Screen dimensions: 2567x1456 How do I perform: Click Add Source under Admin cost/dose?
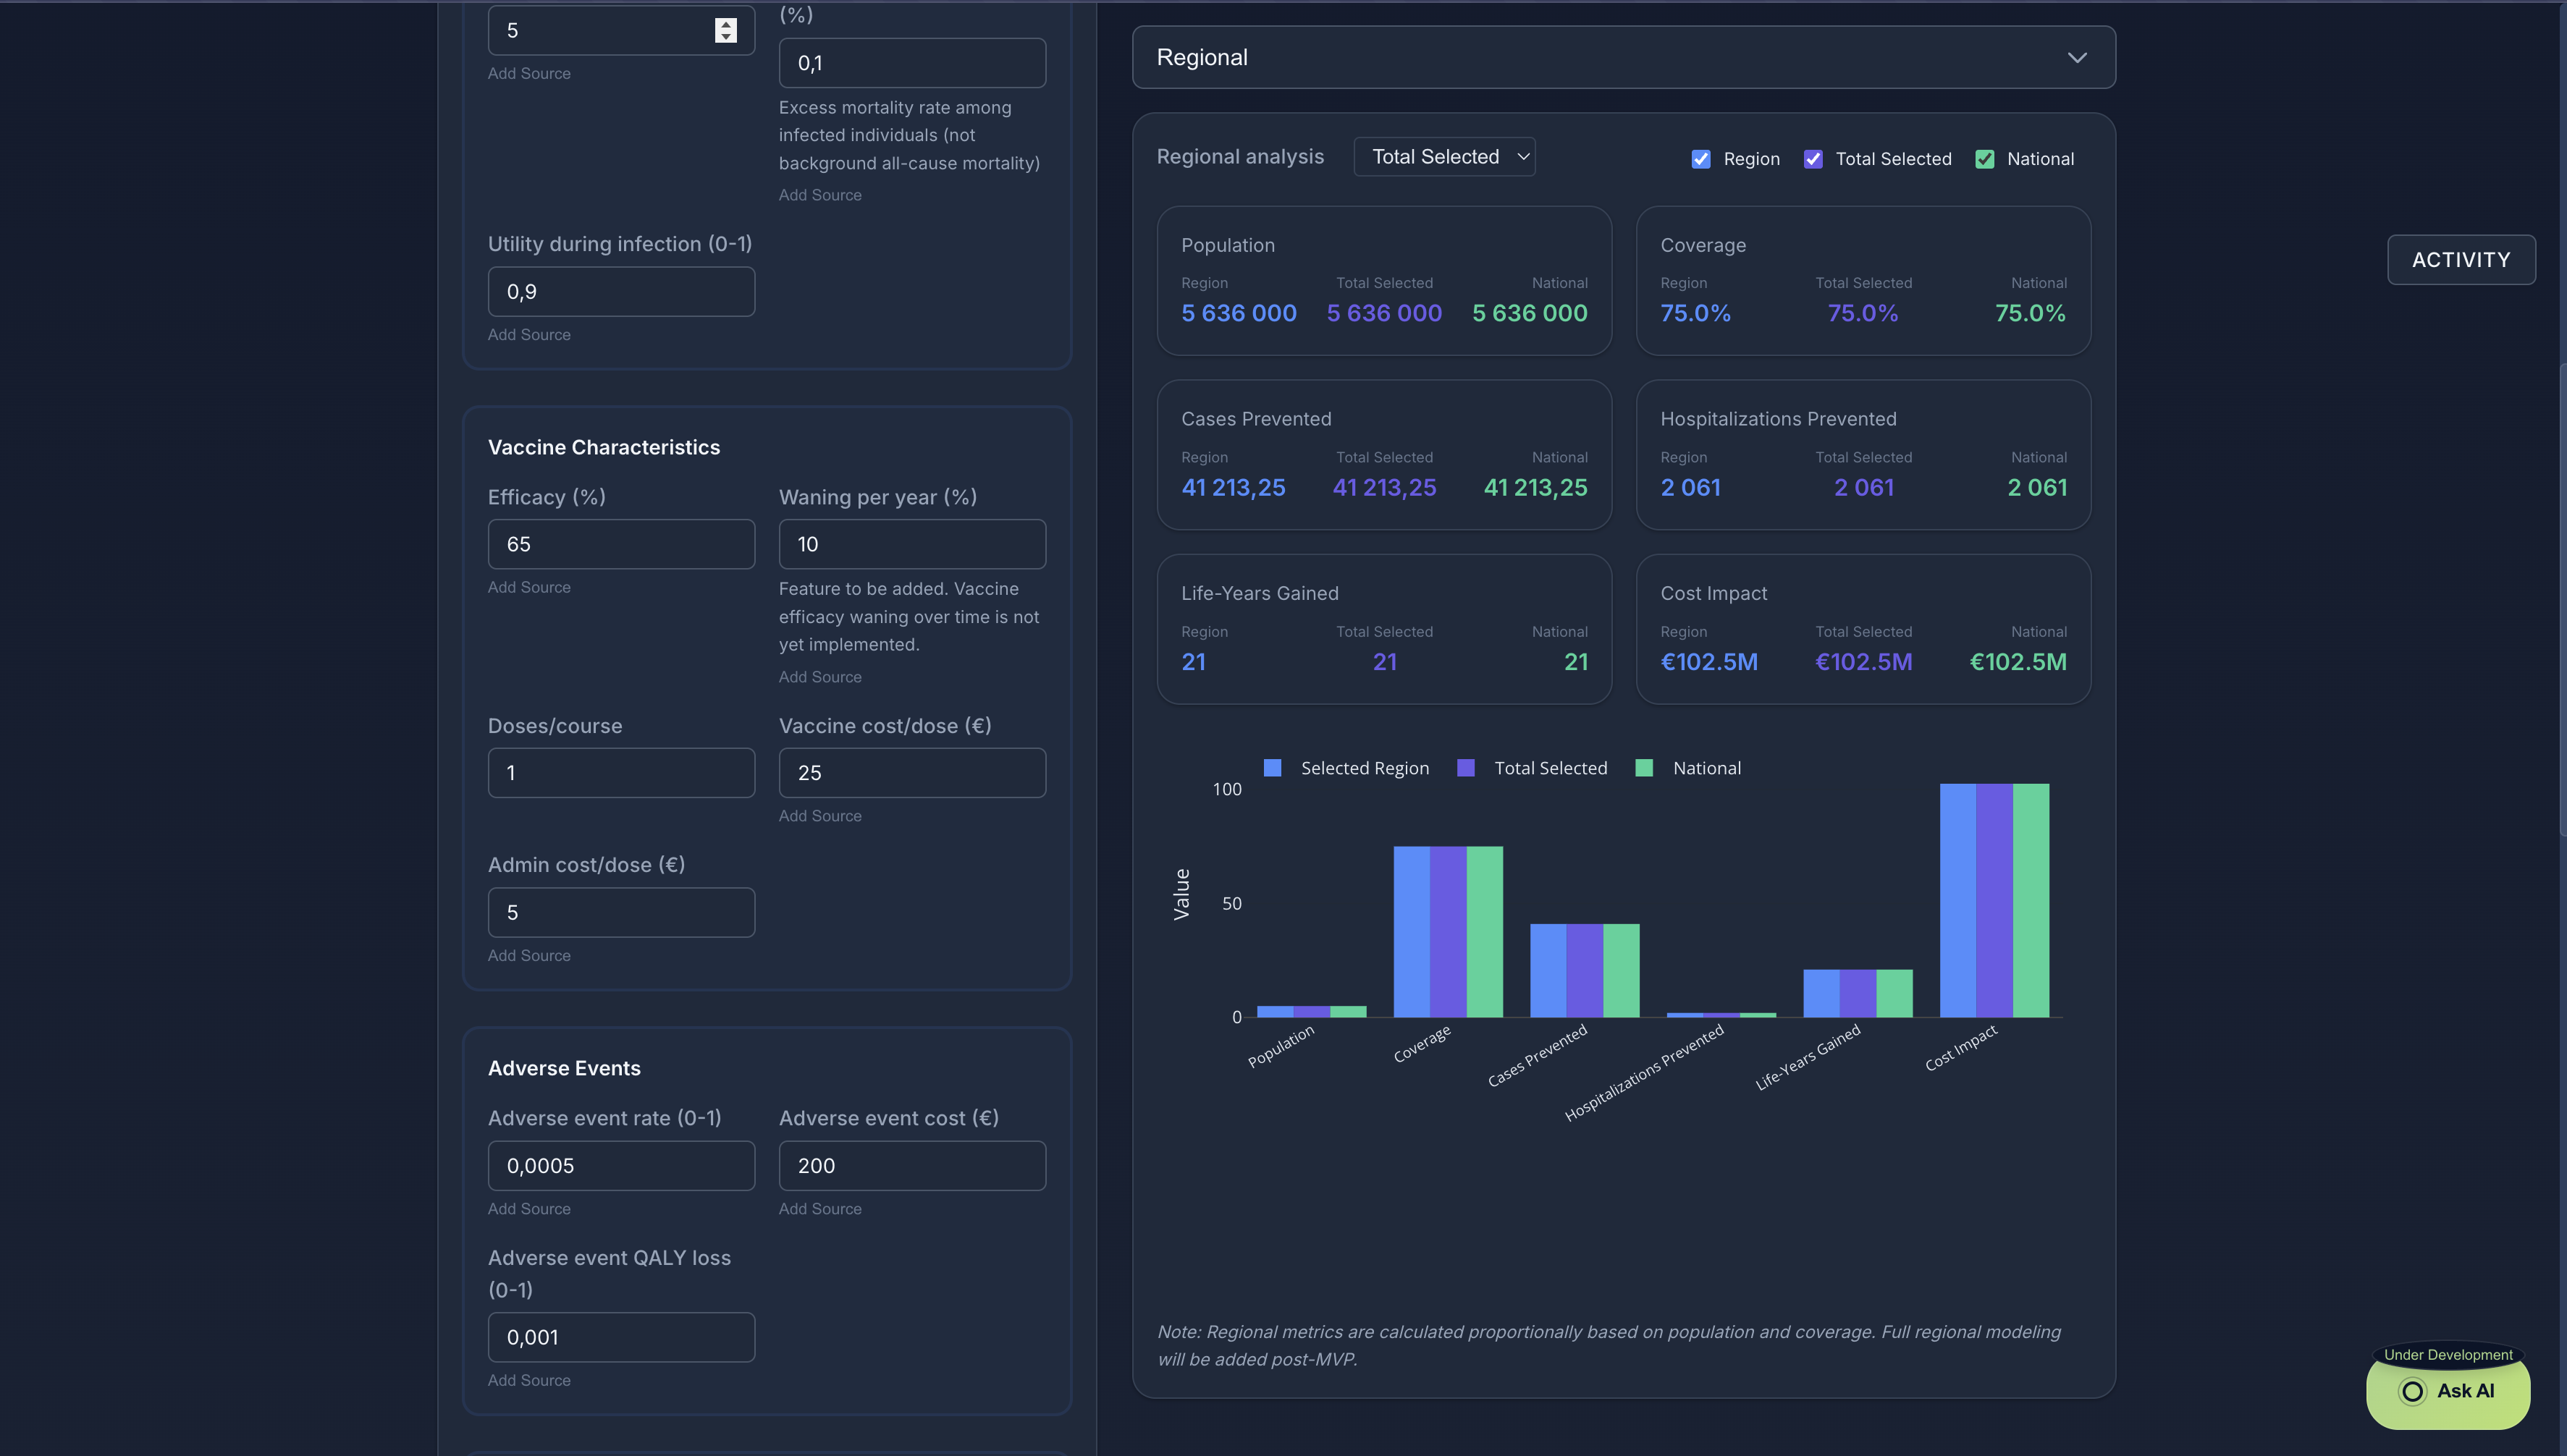[x=529, y=956]
